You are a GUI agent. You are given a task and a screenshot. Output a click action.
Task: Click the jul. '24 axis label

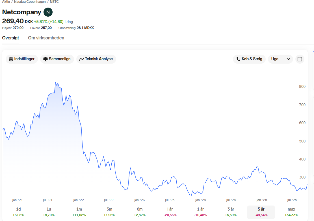coord(231,200)
